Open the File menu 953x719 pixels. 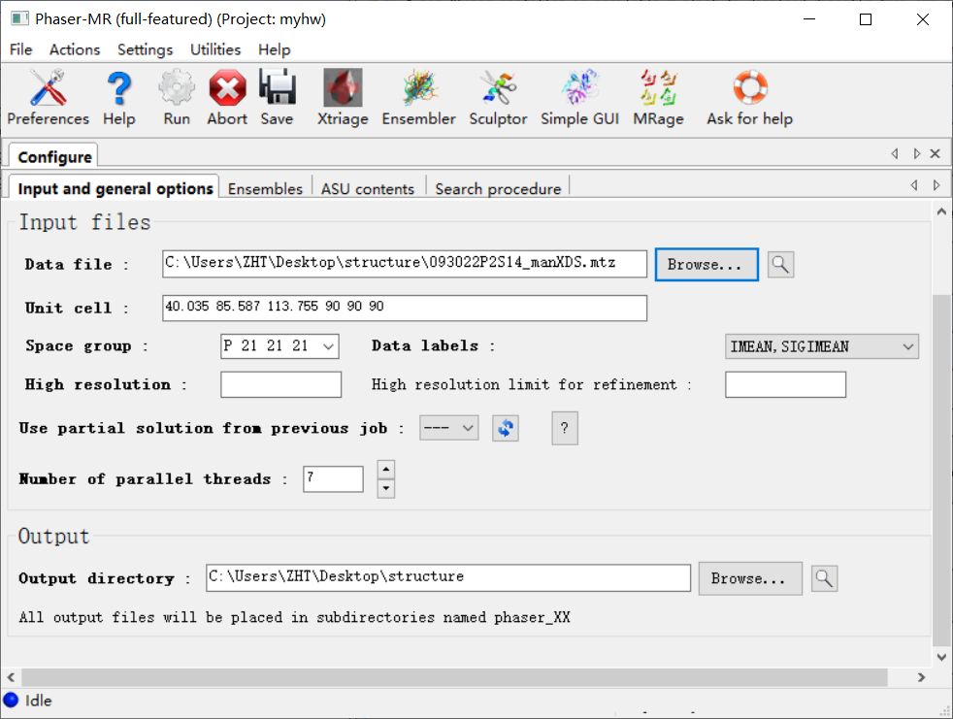[21, 49]
